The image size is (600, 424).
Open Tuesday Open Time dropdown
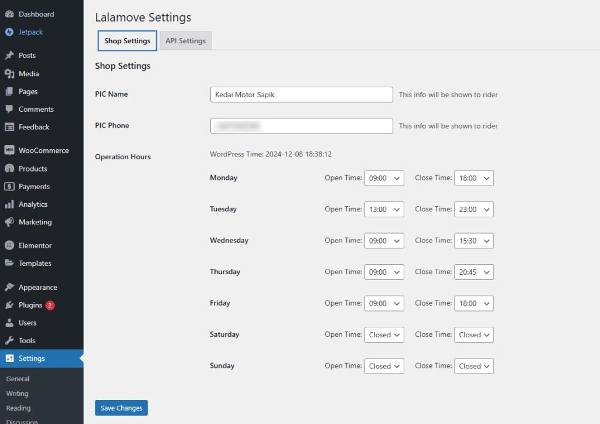(x=384, y=210)
